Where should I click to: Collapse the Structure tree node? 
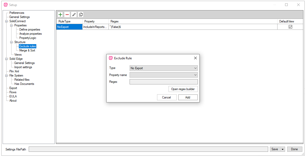coord(11,42)
